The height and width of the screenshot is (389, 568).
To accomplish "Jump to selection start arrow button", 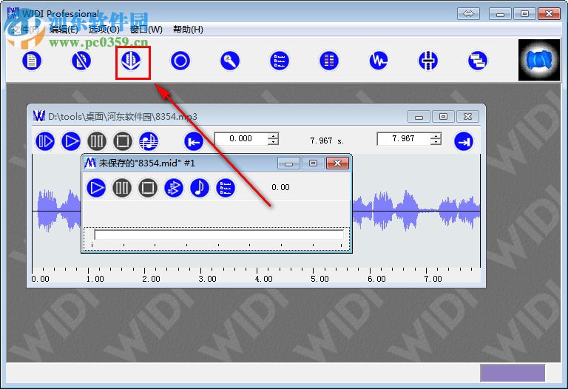I will pyautogui.click(x=194, y=141).
